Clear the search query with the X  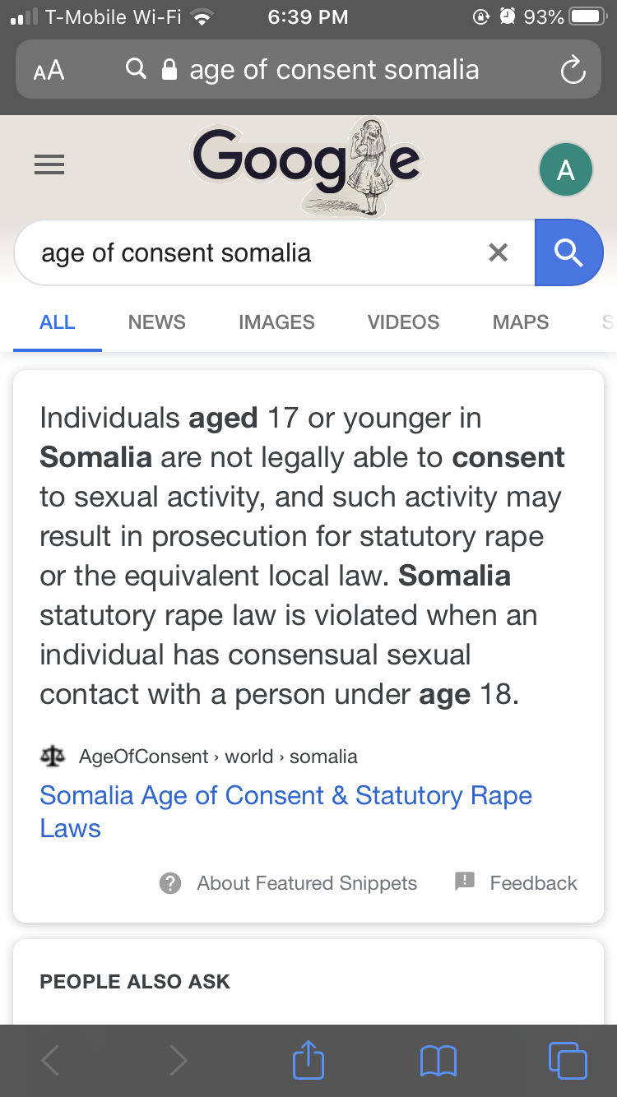point(498,252)
